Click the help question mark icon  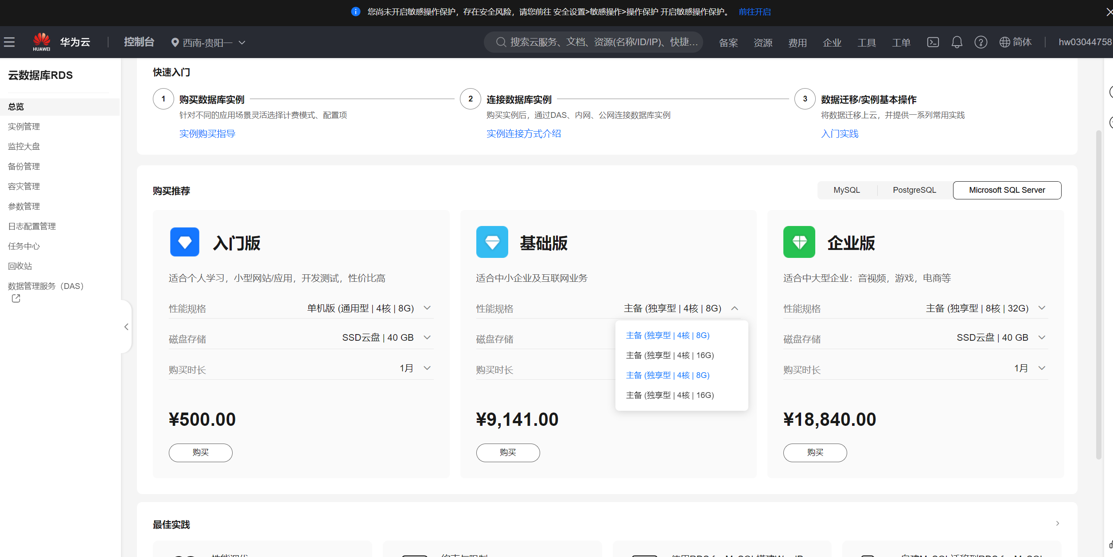click(x=981, y=42)
